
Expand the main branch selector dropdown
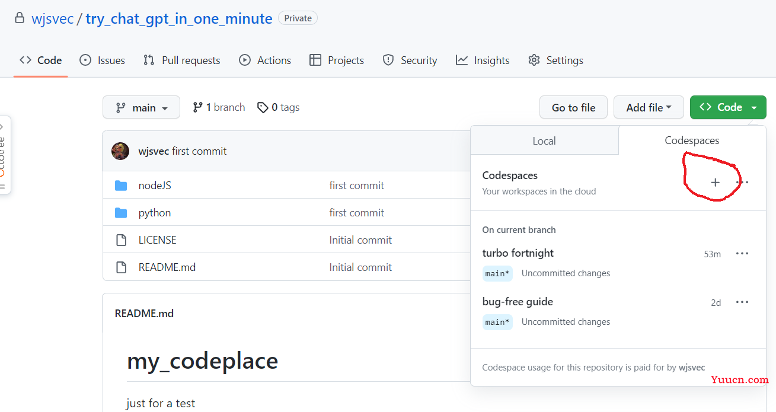coord(141,107)
